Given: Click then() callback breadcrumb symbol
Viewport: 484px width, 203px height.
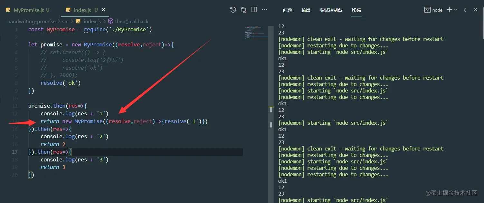Looking at the screenshot, I should tap(131, 21).
